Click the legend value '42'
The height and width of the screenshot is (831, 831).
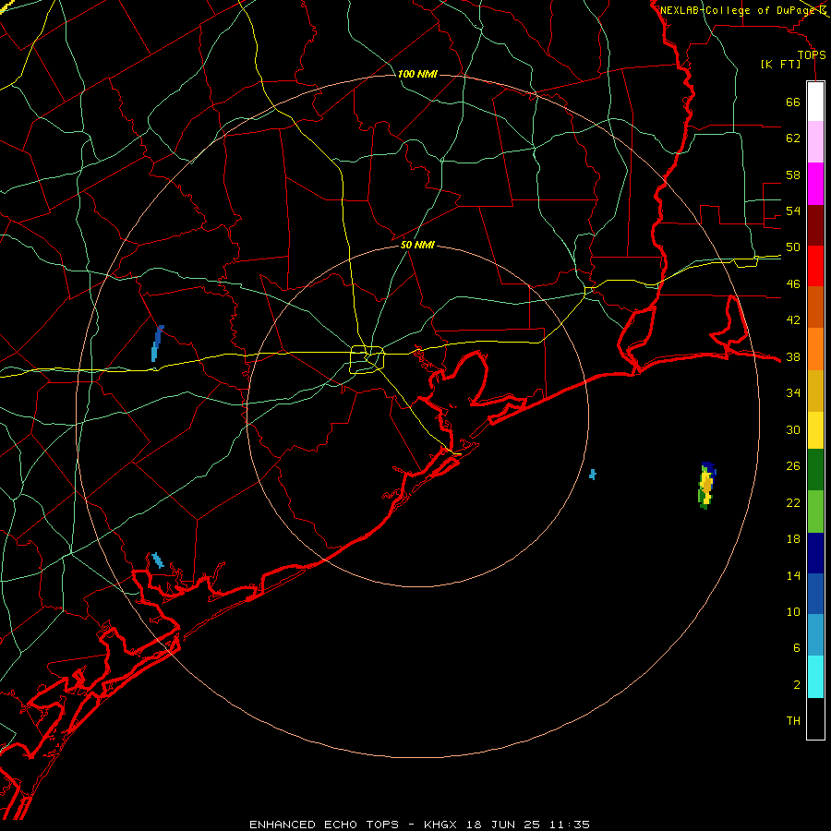point(793,320)
